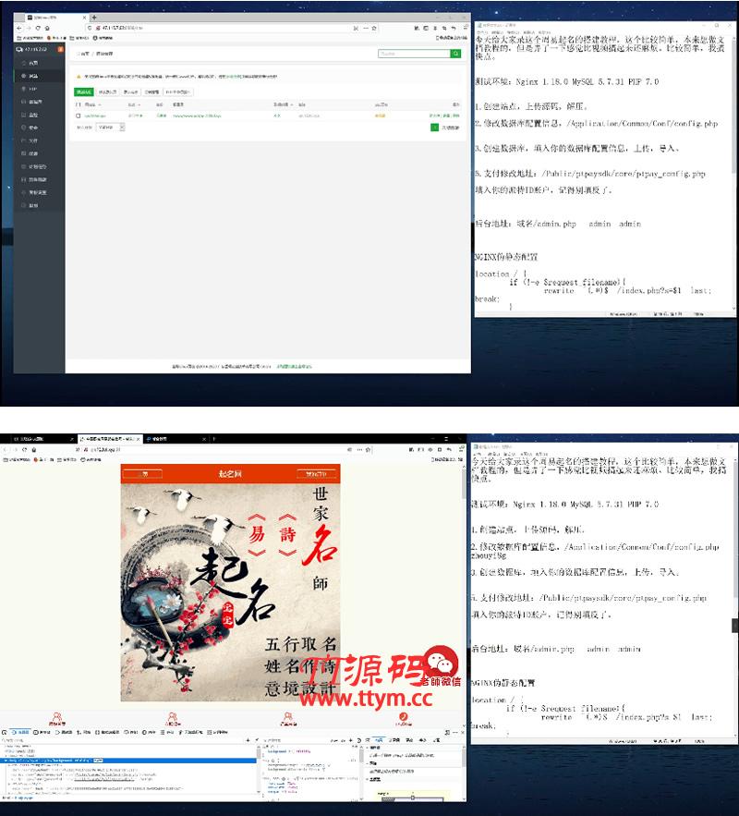Screen dimensions: 739x816
Task: Click the PHP命令行版本 button
Action: [x=178, y=92]
